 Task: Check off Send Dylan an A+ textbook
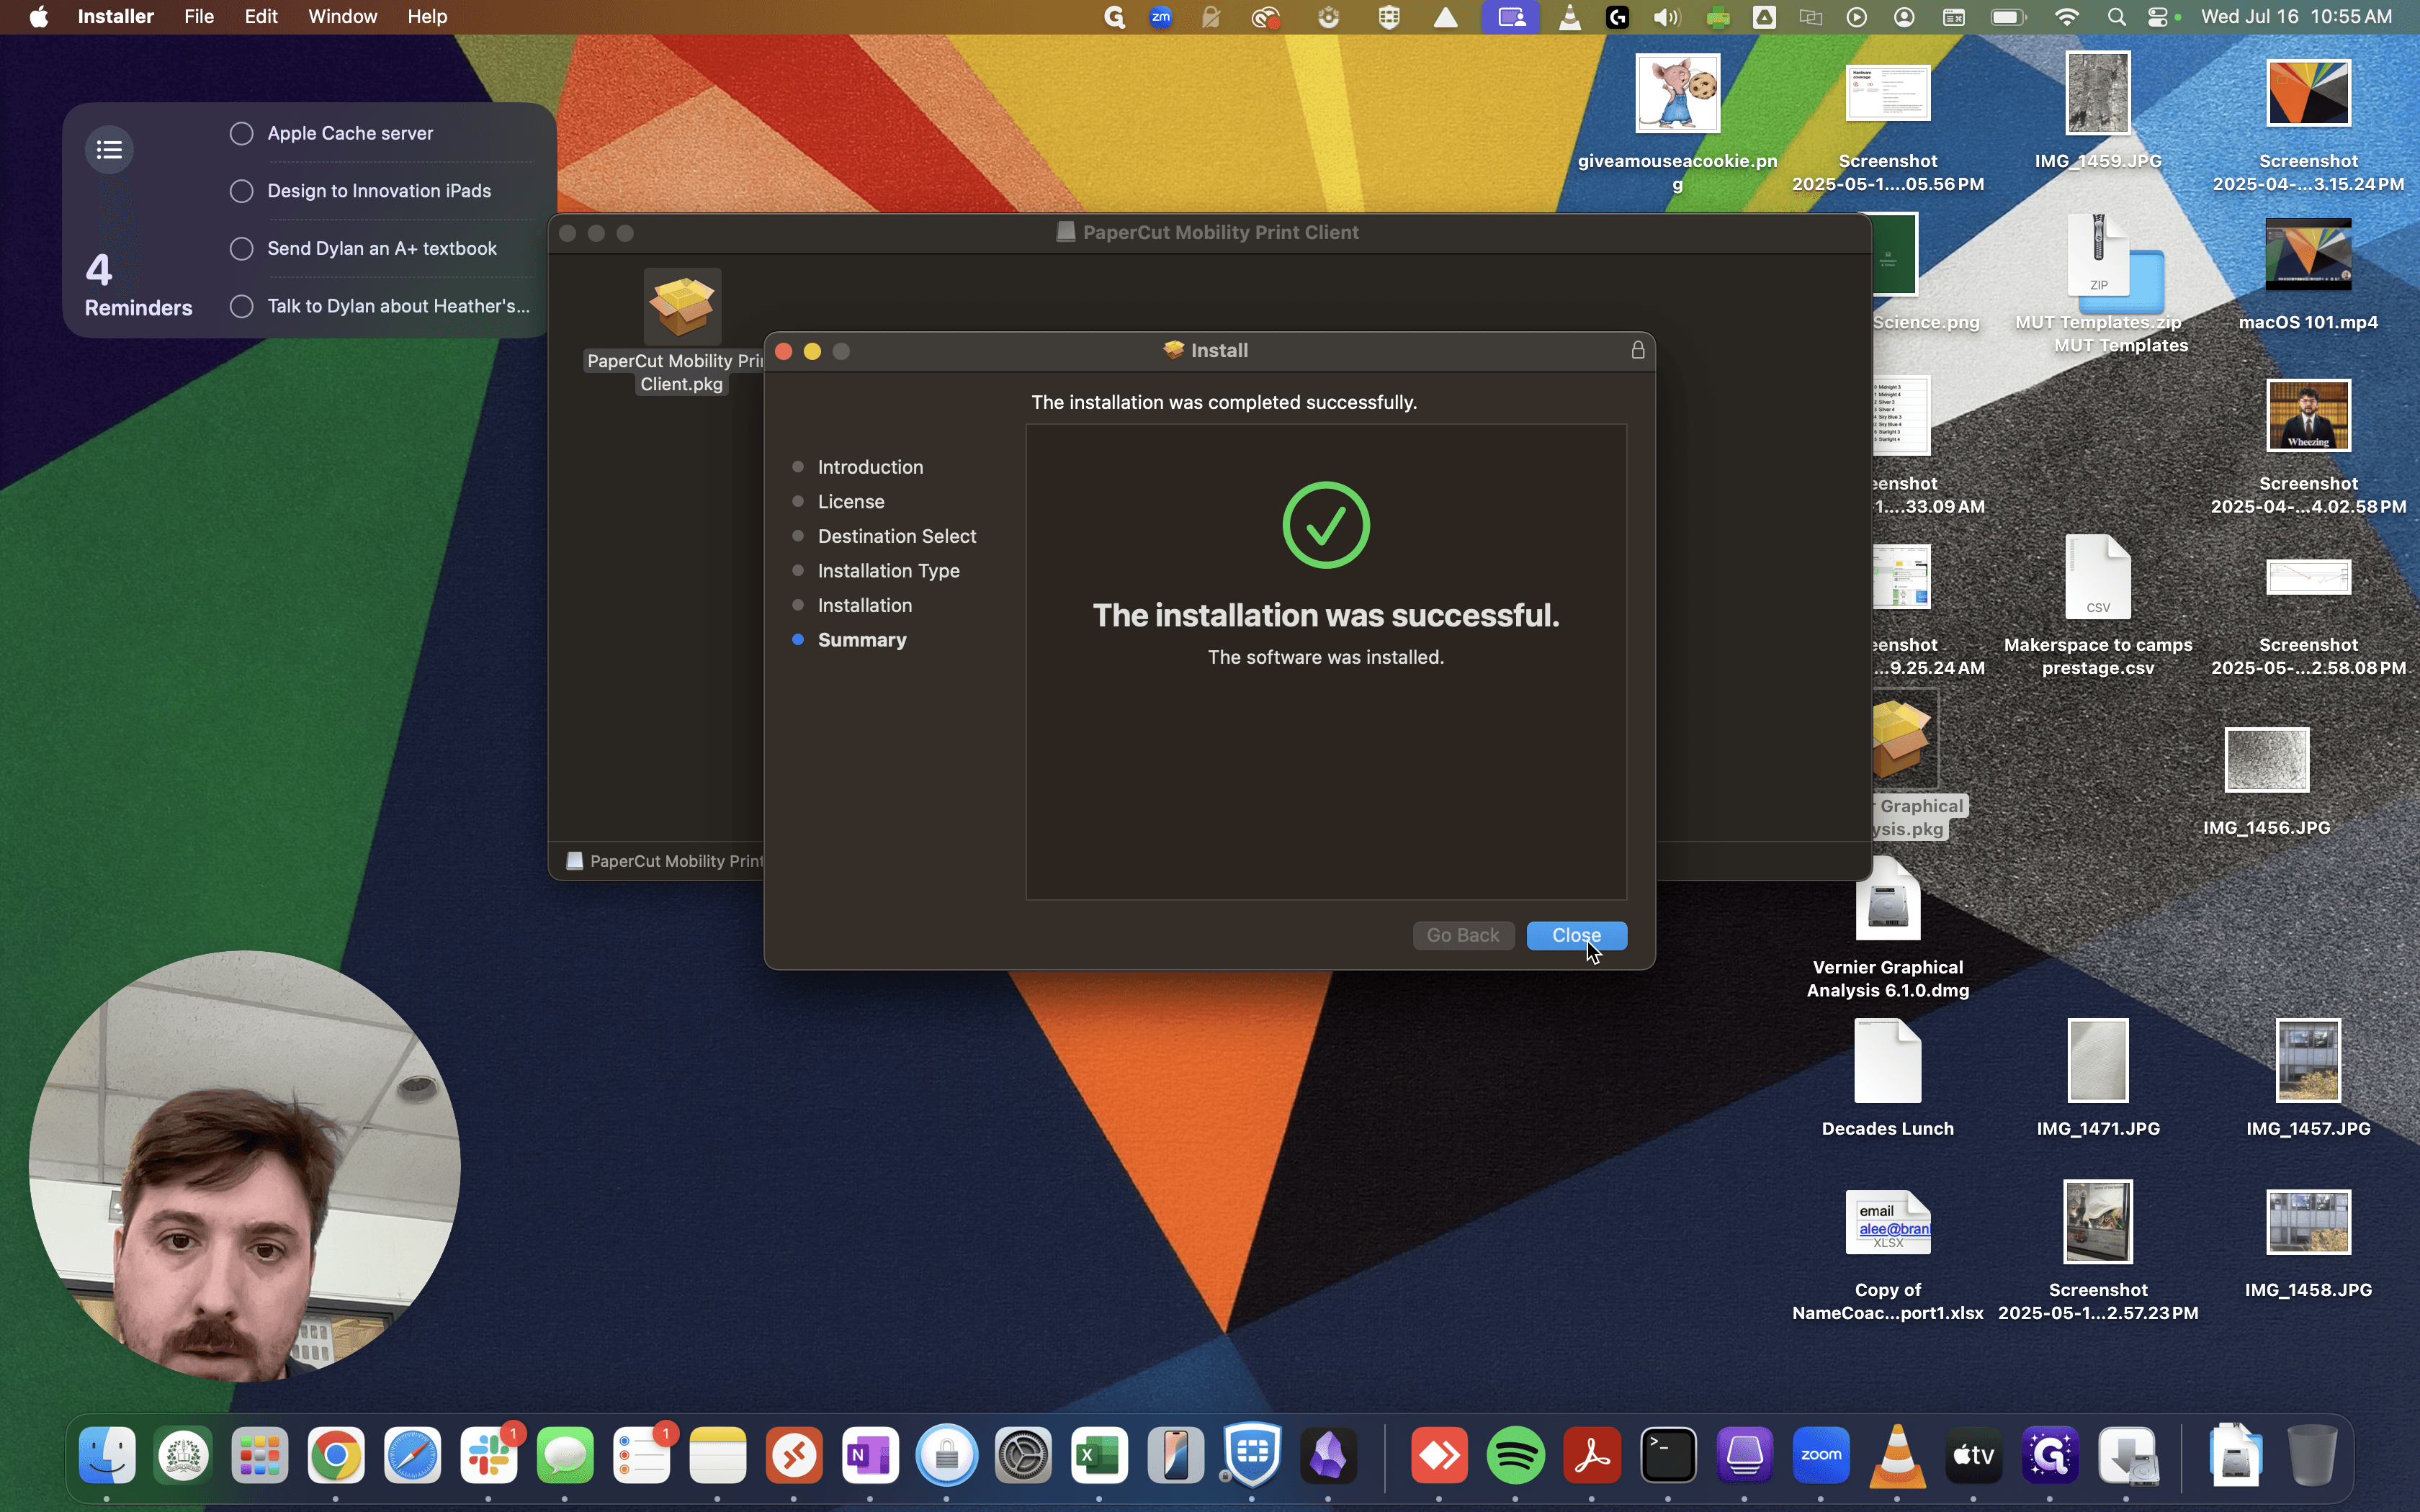241,248
